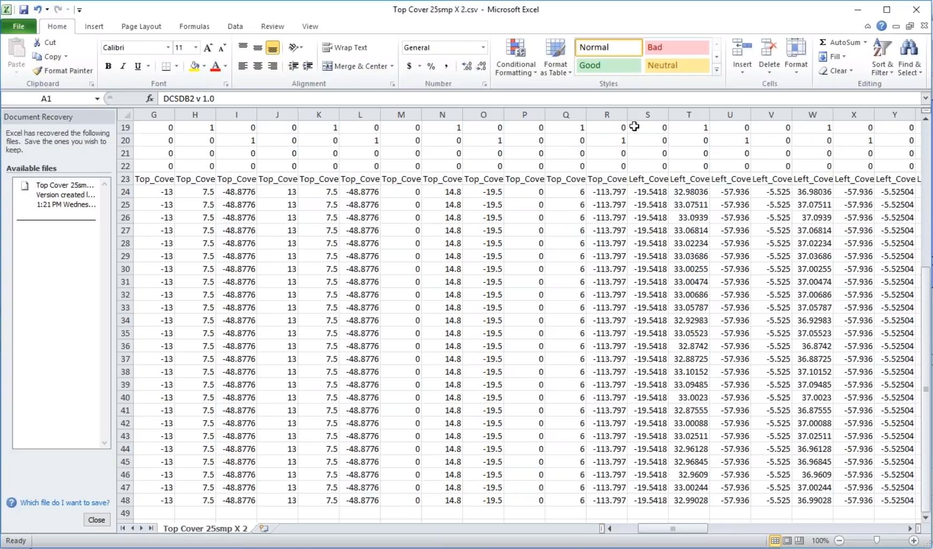This screenshot has width=933, height=549.
Task: Open the Name Box dropdown arrow
Action: [x=97, y=99]
